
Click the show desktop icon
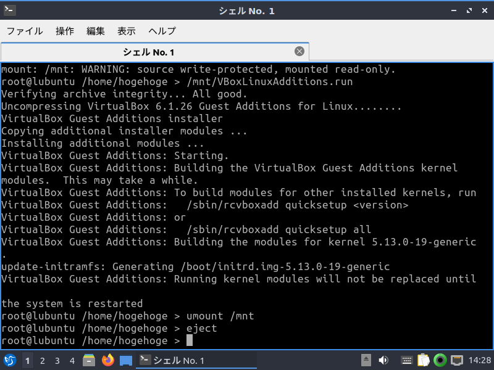(x=126, y=361)
